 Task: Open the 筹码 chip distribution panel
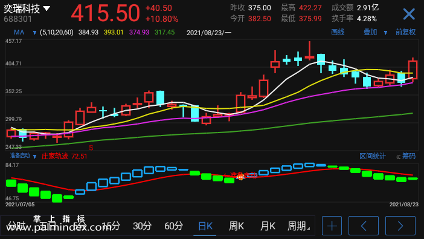tap(406, 156)
